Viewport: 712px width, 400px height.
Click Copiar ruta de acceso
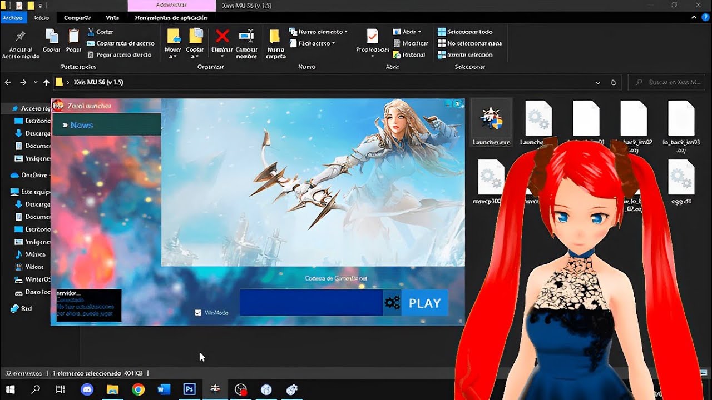pos(121,43)
